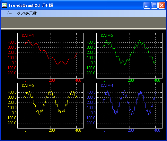Open the デモ menu
The width and height of the screenshot is (167, 141).
coord(9,13)
